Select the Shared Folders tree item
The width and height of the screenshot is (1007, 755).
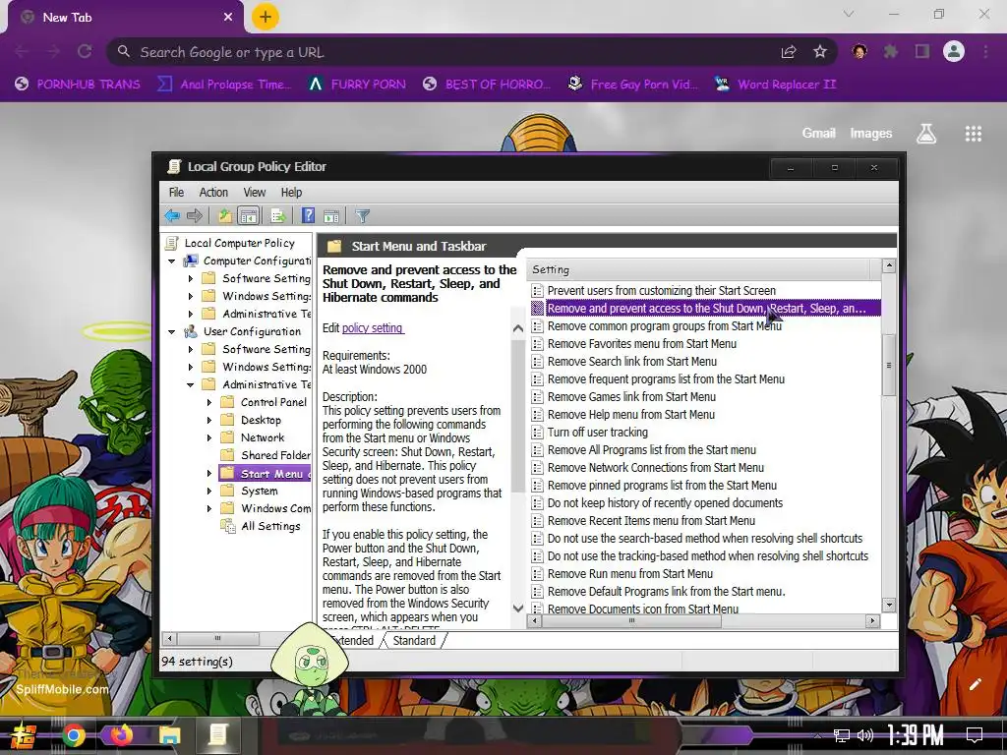coord(275,455)
